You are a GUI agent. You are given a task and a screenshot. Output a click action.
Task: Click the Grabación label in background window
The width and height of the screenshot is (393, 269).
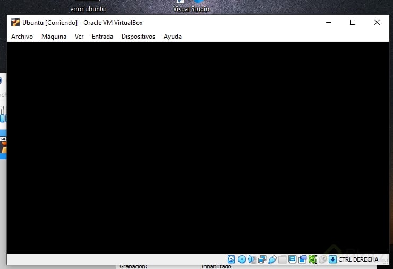[x=133, y=267]
